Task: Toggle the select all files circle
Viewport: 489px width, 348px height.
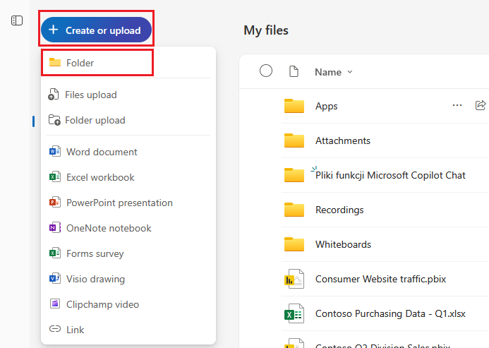Action: [266, 71]
